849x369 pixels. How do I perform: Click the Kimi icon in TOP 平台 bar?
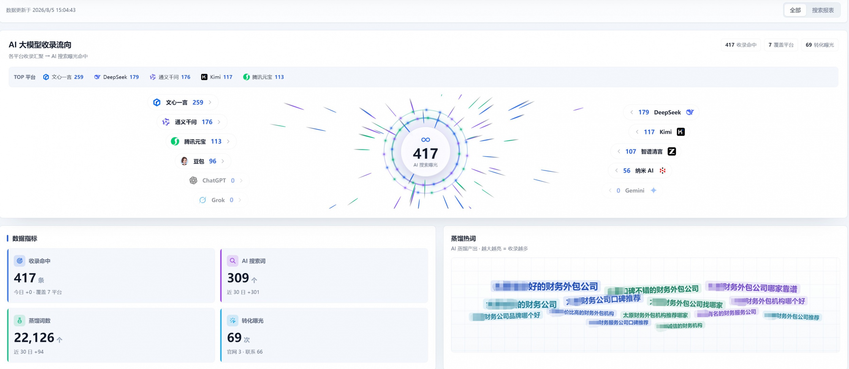click(204, 77)
